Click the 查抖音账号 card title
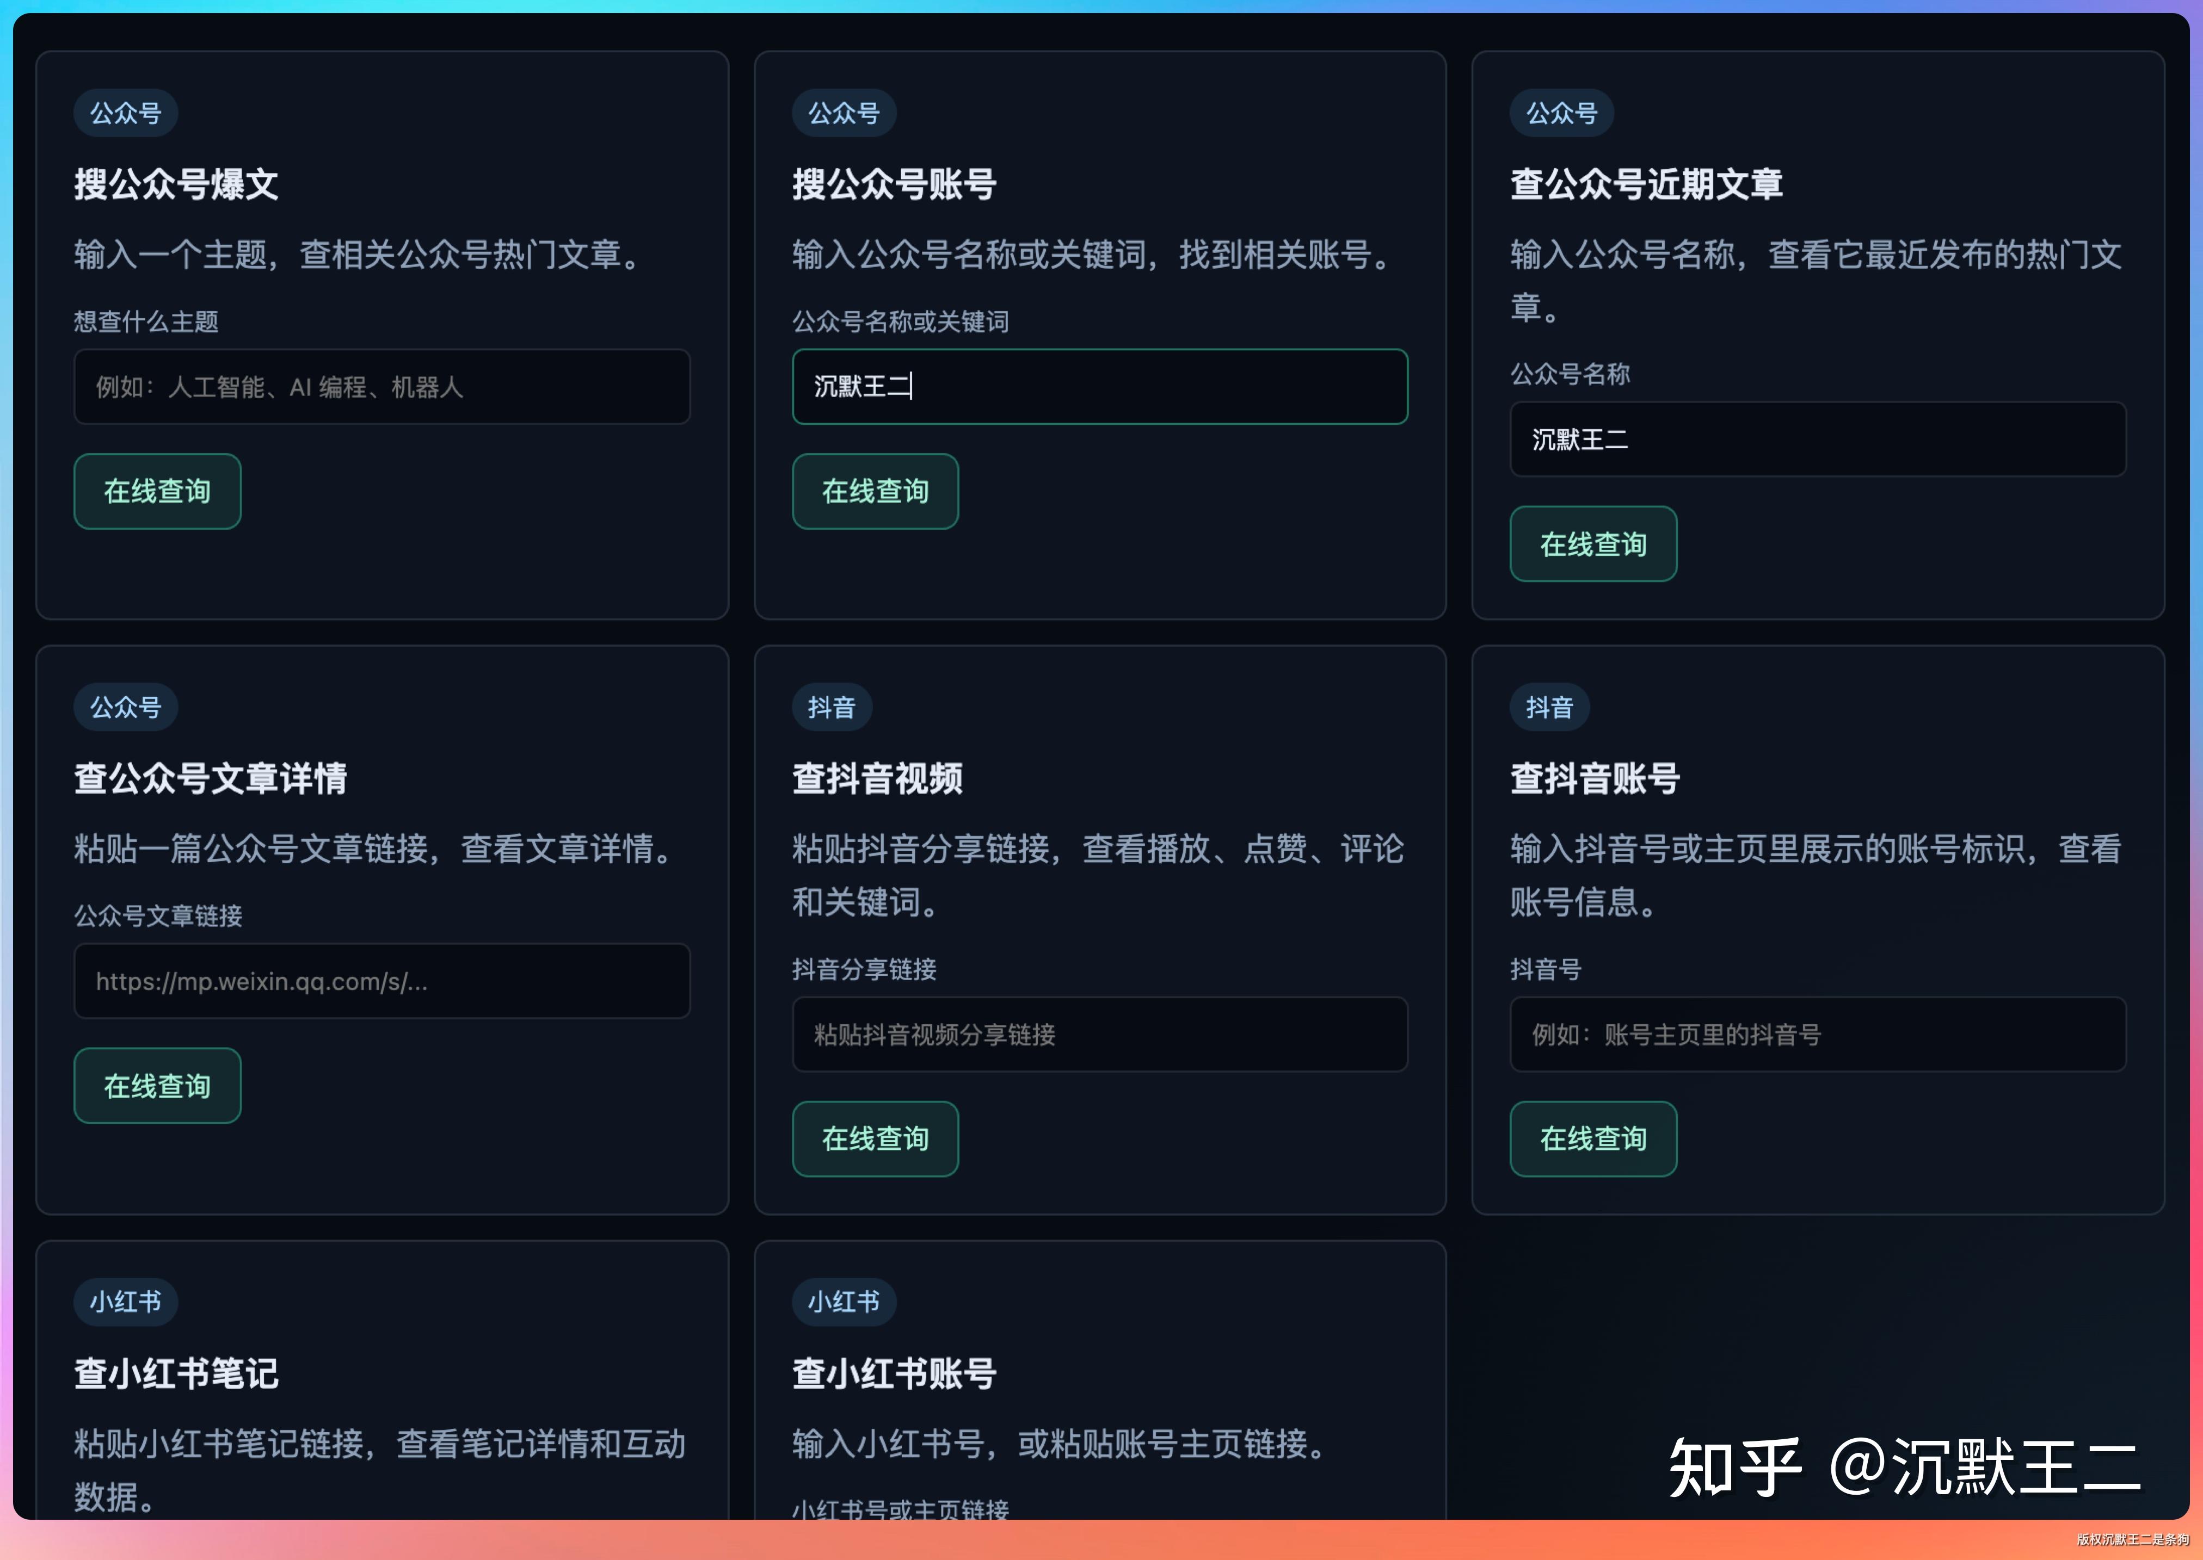This screenshot has height=1560, width=2203. (x=1596, y=779)
